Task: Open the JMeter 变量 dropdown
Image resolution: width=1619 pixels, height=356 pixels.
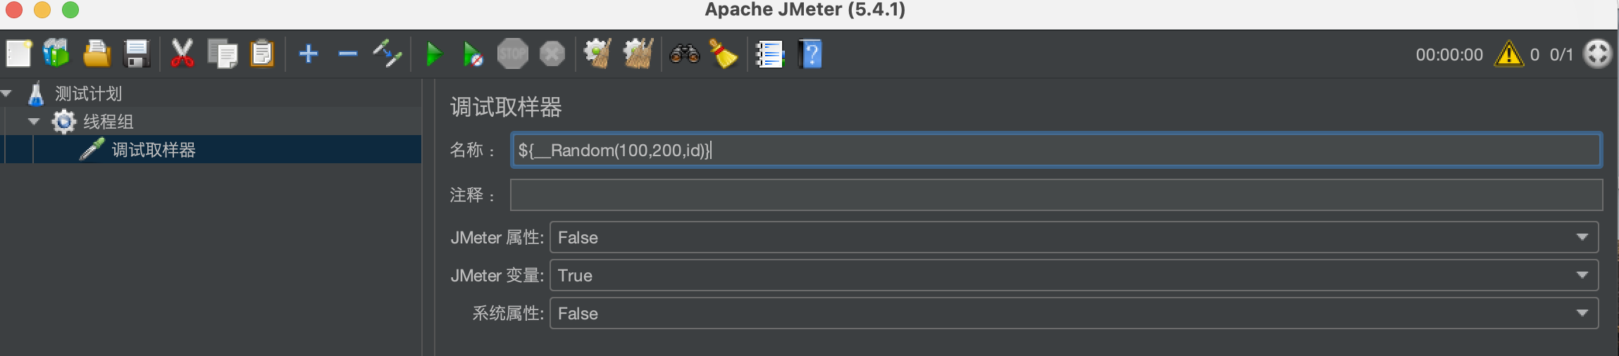Action: tap(1074, 276)
